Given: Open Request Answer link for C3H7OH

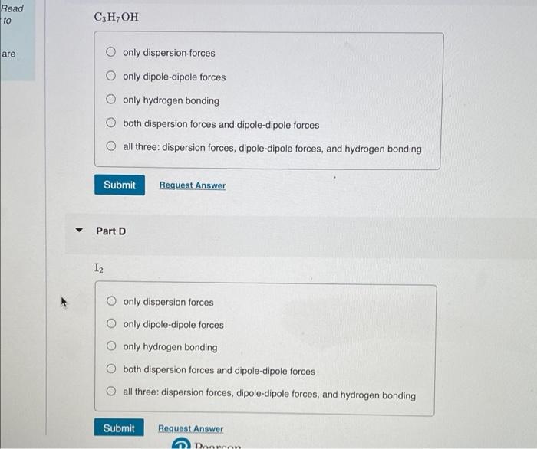Looking at the screenshot, I should tap(193, 185).
